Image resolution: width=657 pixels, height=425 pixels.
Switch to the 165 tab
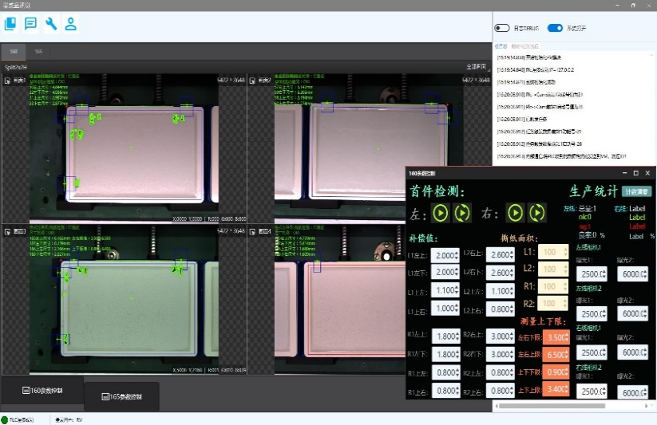[38, 52]
